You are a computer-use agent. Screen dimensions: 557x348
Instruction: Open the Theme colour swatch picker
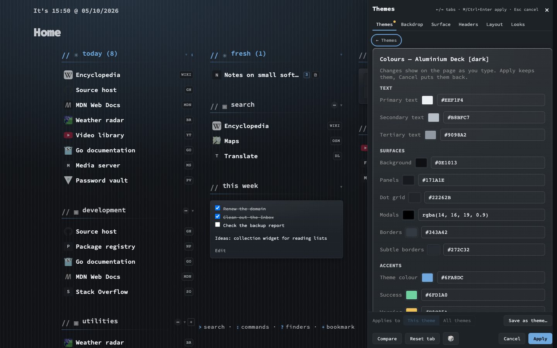coord(427,278)
